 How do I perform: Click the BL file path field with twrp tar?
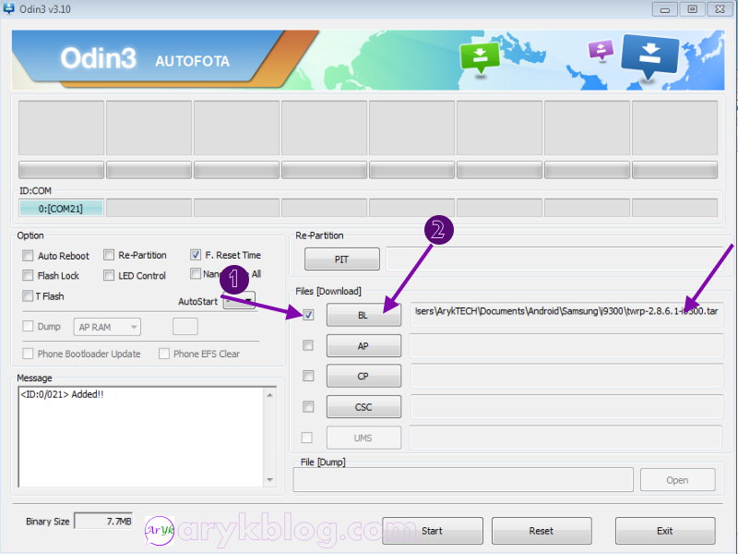coord(566,314)
